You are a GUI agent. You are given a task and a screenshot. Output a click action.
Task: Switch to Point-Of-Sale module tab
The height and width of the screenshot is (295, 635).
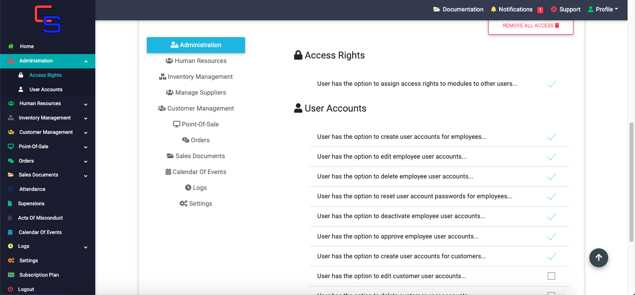click(196, 124)
